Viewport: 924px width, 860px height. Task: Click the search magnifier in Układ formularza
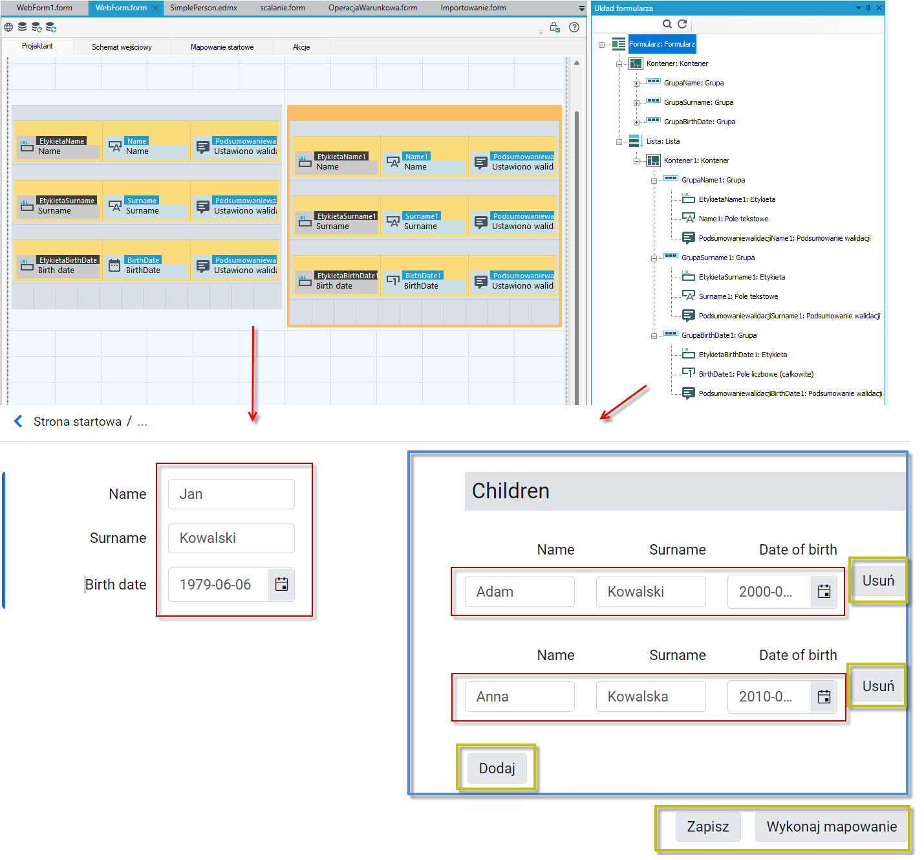(x=667, y=24)
